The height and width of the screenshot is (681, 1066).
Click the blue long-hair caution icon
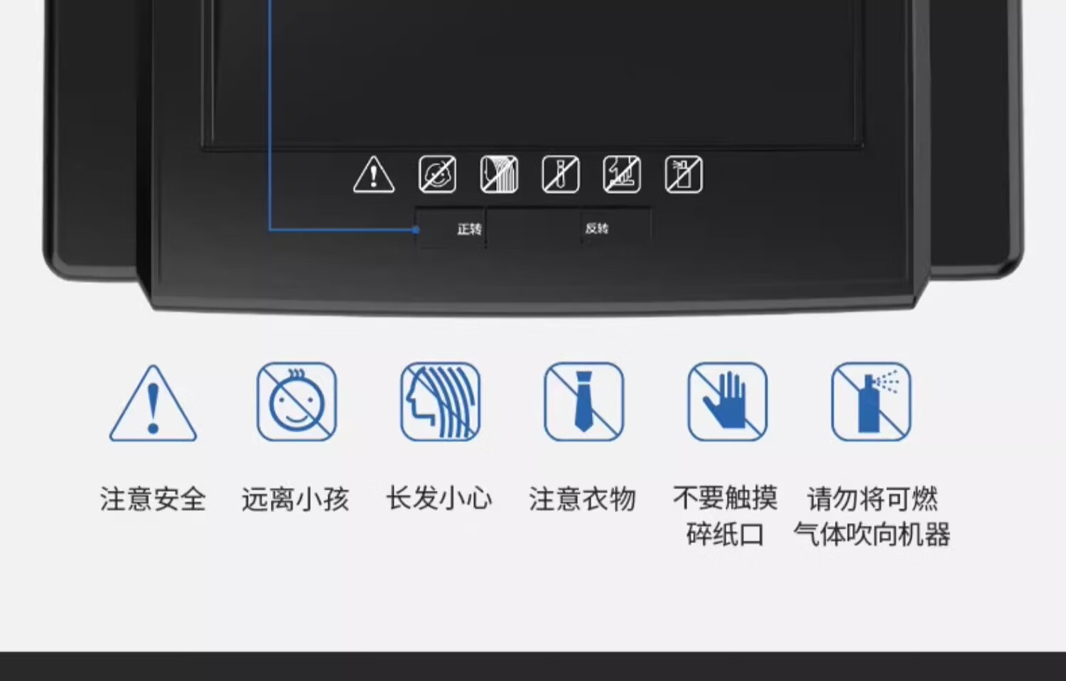point(441,402)
